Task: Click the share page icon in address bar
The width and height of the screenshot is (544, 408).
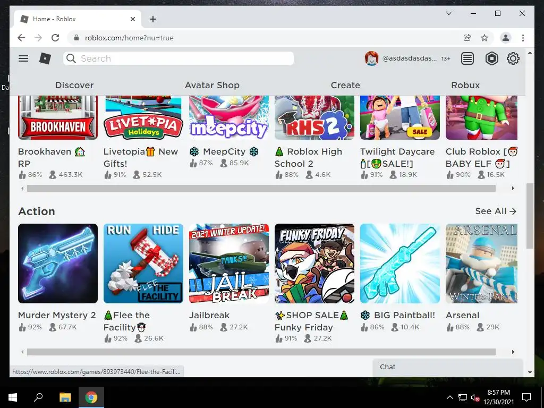Action: tap(467, 38)
